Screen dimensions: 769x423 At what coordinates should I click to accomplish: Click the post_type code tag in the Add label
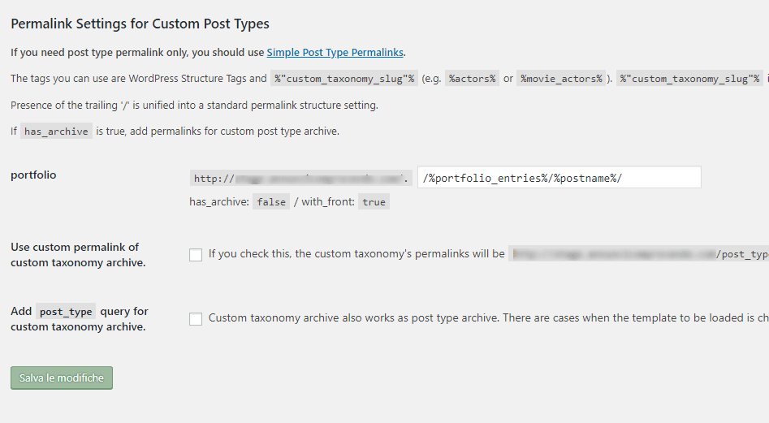[67, 311]
